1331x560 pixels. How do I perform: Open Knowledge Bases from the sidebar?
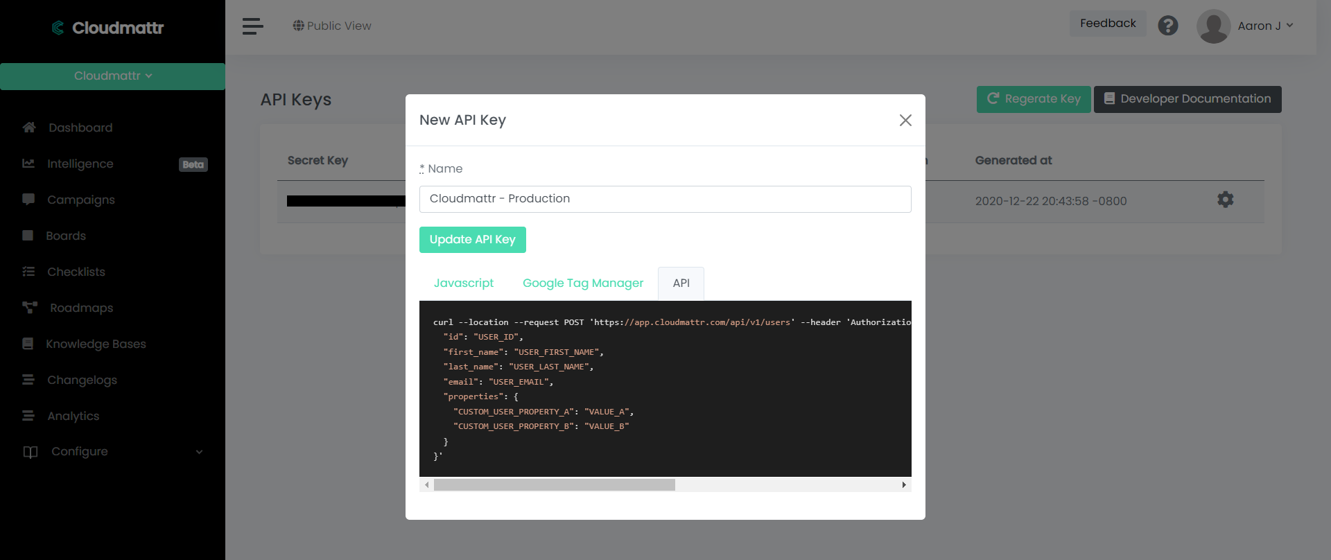pos(96,344)
